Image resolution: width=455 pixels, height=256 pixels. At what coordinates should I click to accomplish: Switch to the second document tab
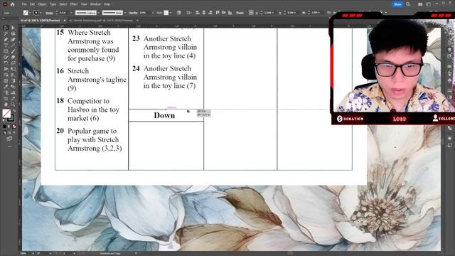[101, 21]
